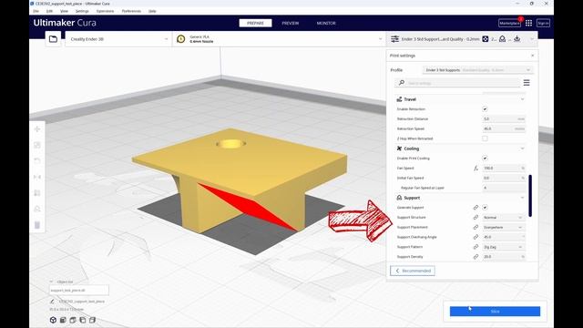Switch to left side view icon

pyautogui.click(x=83, y=320)
